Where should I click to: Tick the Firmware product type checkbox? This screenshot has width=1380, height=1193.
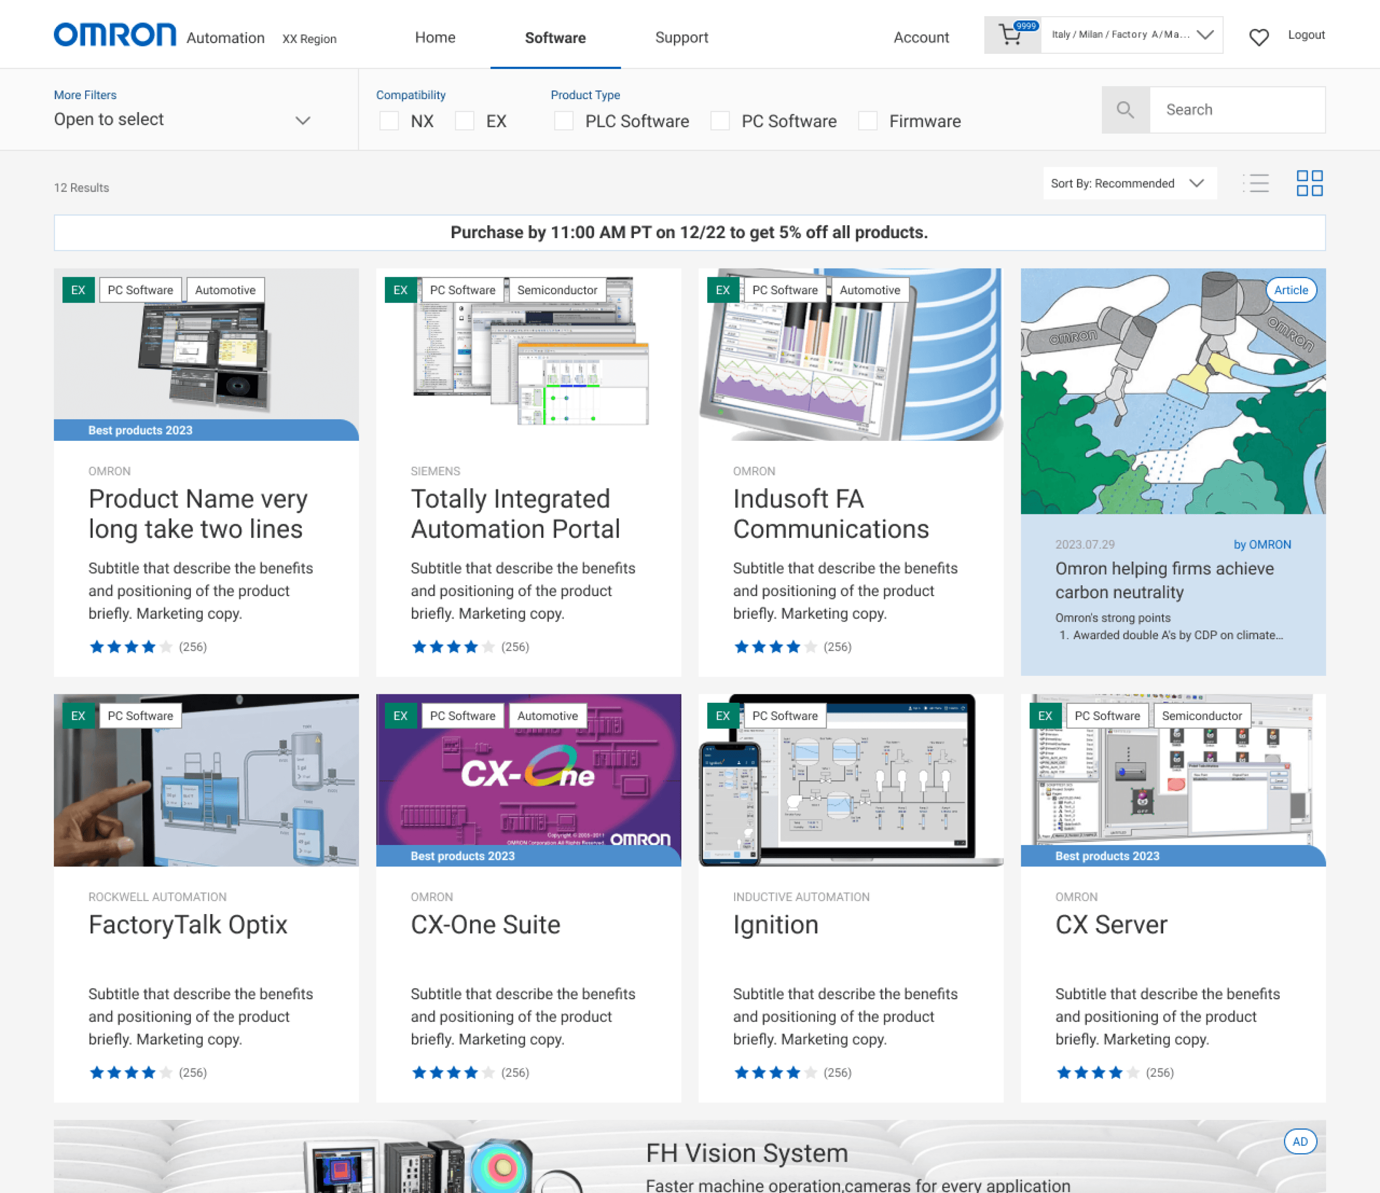[867, 121]
